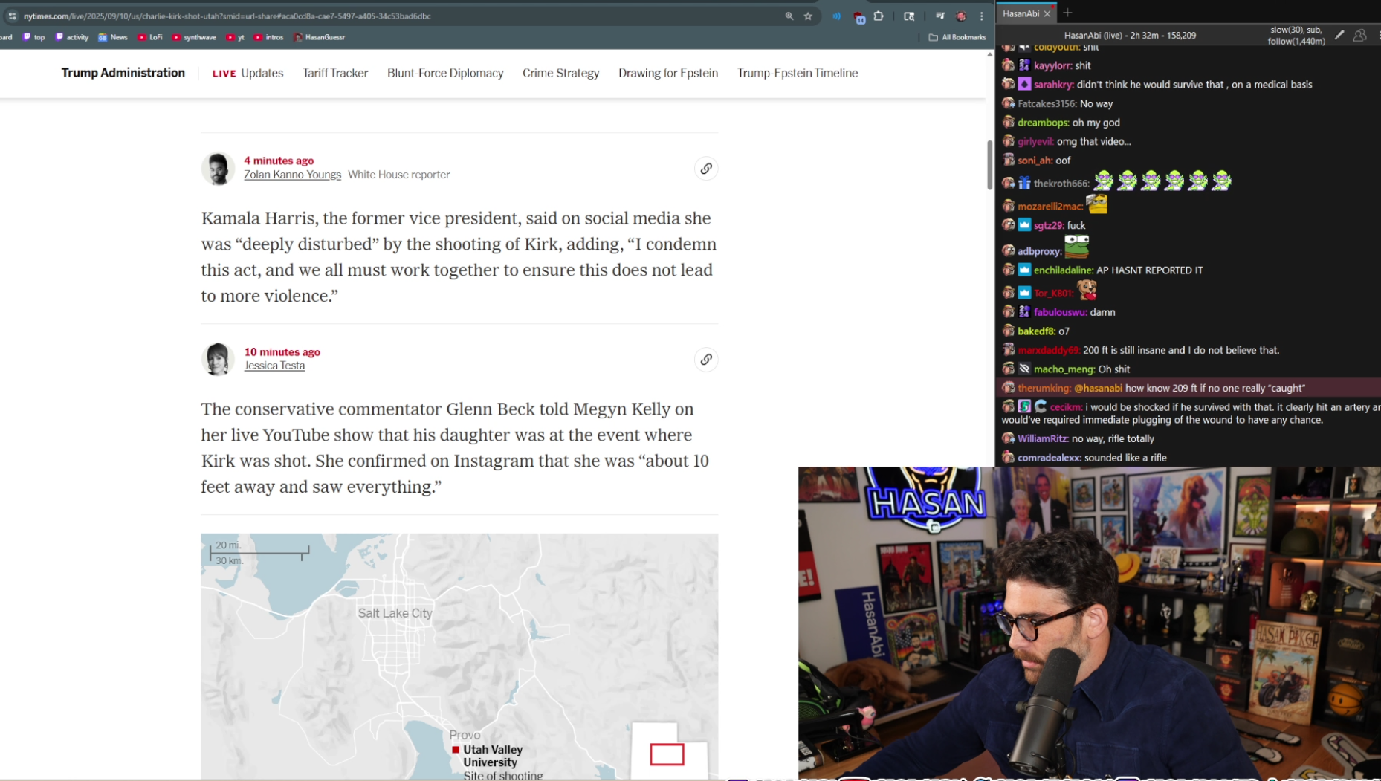Screen dimensions: 1381x781
Task: Click the blue audio extension icon
Action: [837, 16]
